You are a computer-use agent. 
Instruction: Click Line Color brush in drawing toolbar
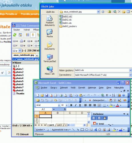point(121,130)
